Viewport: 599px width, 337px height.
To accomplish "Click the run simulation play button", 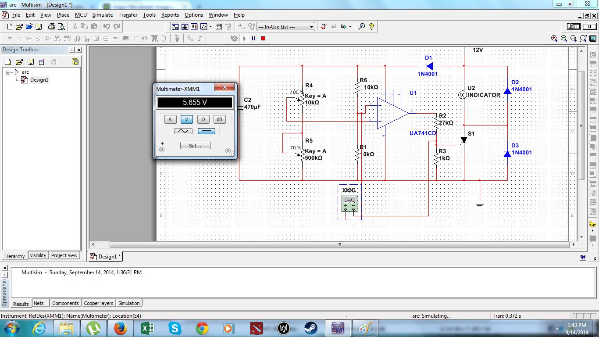I will [244, 39].
